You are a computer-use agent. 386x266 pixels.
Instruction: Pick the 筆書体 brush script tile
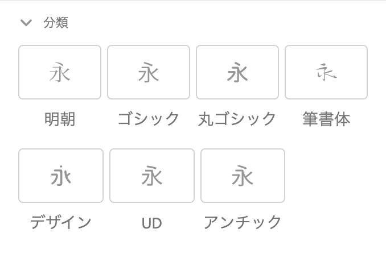(x=326, y=72)
